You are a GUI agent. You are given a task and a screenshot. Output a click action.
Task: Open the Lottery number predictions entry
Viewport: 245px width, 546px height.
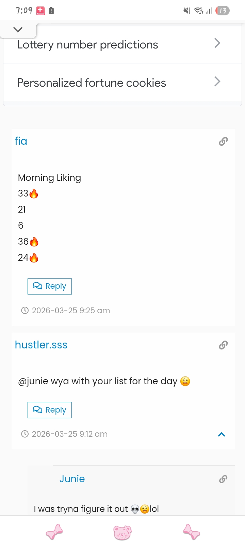click(x=87, y=44)
